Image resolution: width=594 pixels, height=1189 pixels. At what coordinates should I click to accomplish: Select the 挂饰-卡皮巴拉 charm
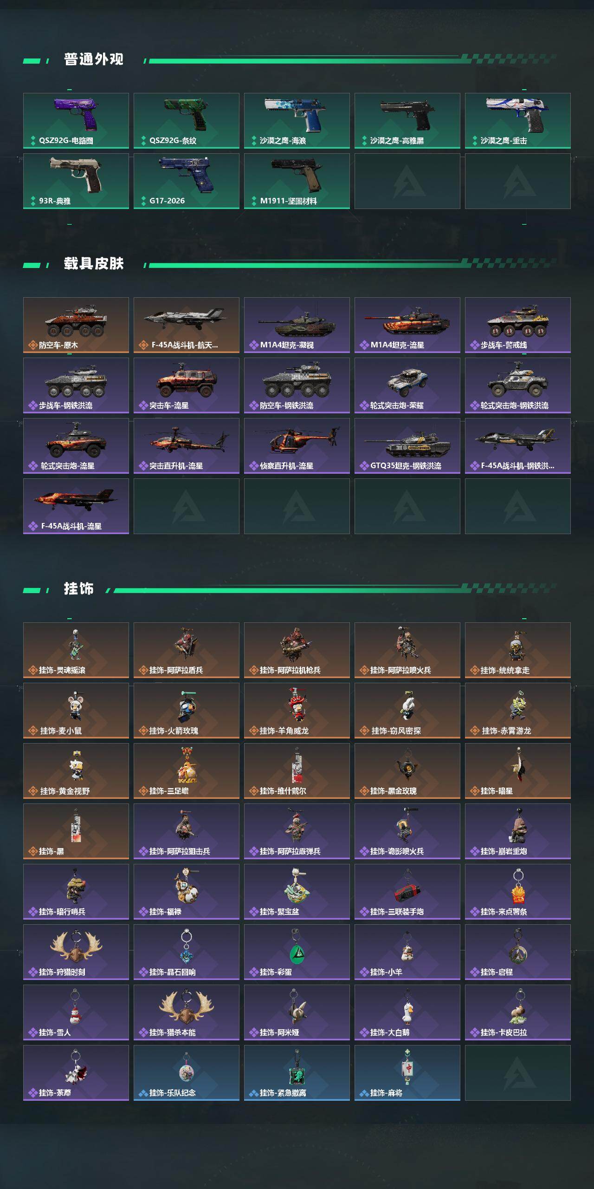[518, 1013]
